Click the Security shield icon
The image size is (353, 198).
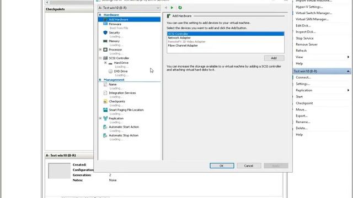[x=105, y=32]
